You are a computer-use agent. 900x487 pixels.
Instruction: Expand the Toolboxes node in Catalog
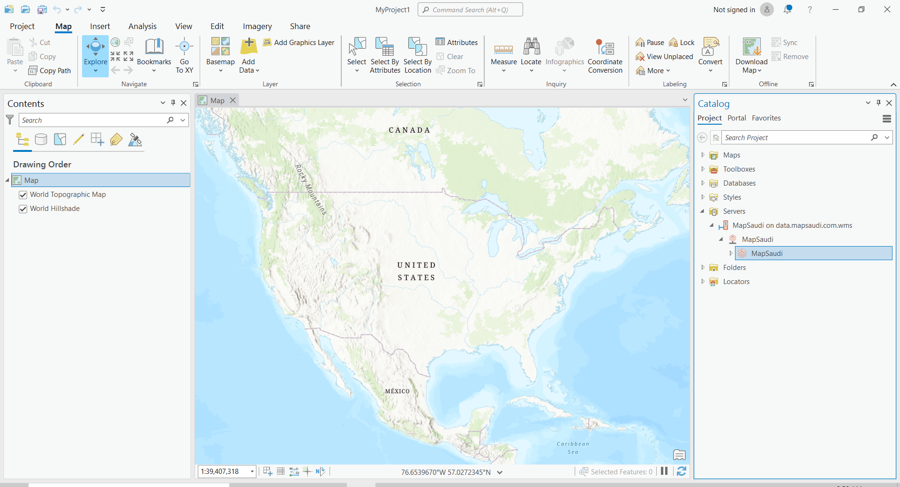pyautogui.click(x=703, y=169)
